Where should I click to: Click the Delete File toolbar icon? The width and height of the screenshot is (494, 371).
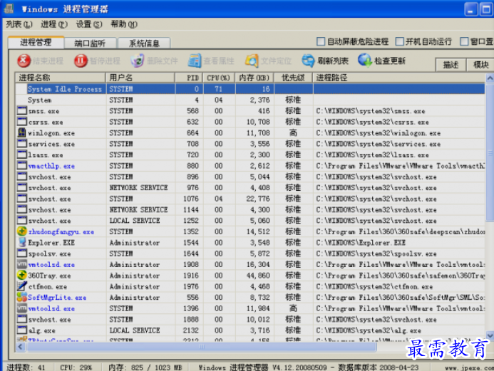point(138,61)
